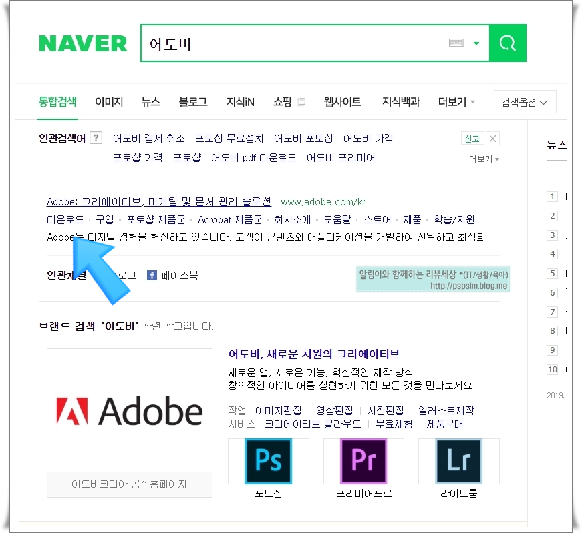Click the 크리에이티브 클라우드 link
This screenshot has width=582, height=533.
pyautogui.click(x=313, y=424)
